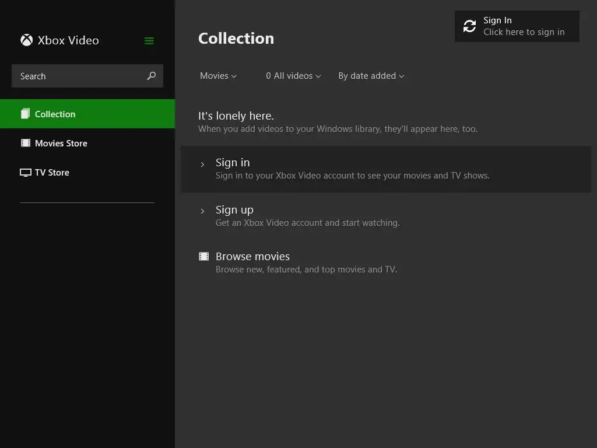Screen dimensions: 597x448
Task: Select Collection in the sidebar
Action: [x=55, y=114]
